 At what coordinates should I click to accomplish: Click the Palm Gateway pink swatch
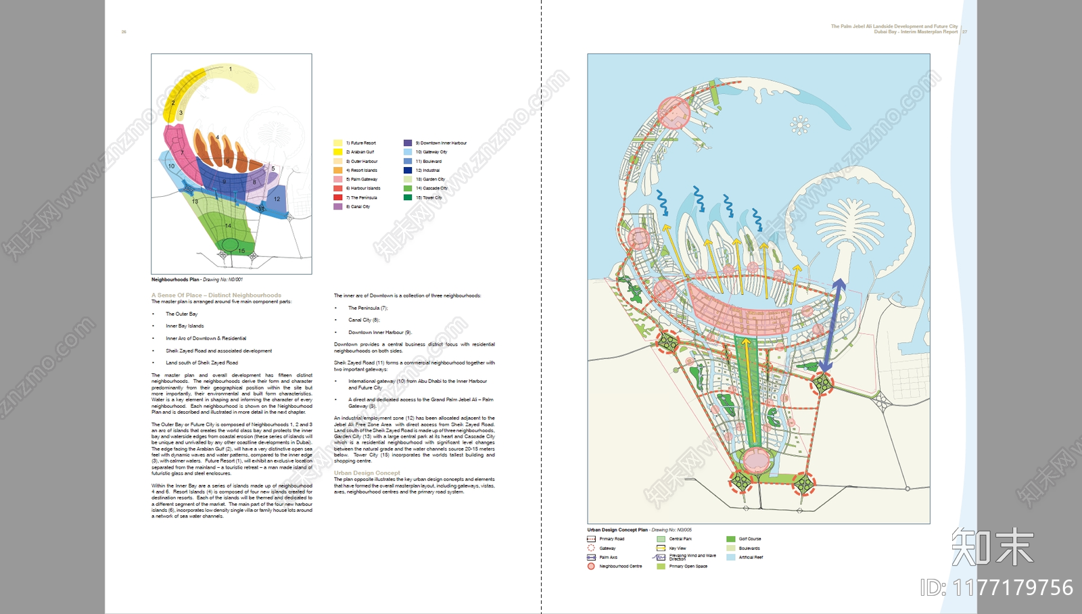point(337,179)
